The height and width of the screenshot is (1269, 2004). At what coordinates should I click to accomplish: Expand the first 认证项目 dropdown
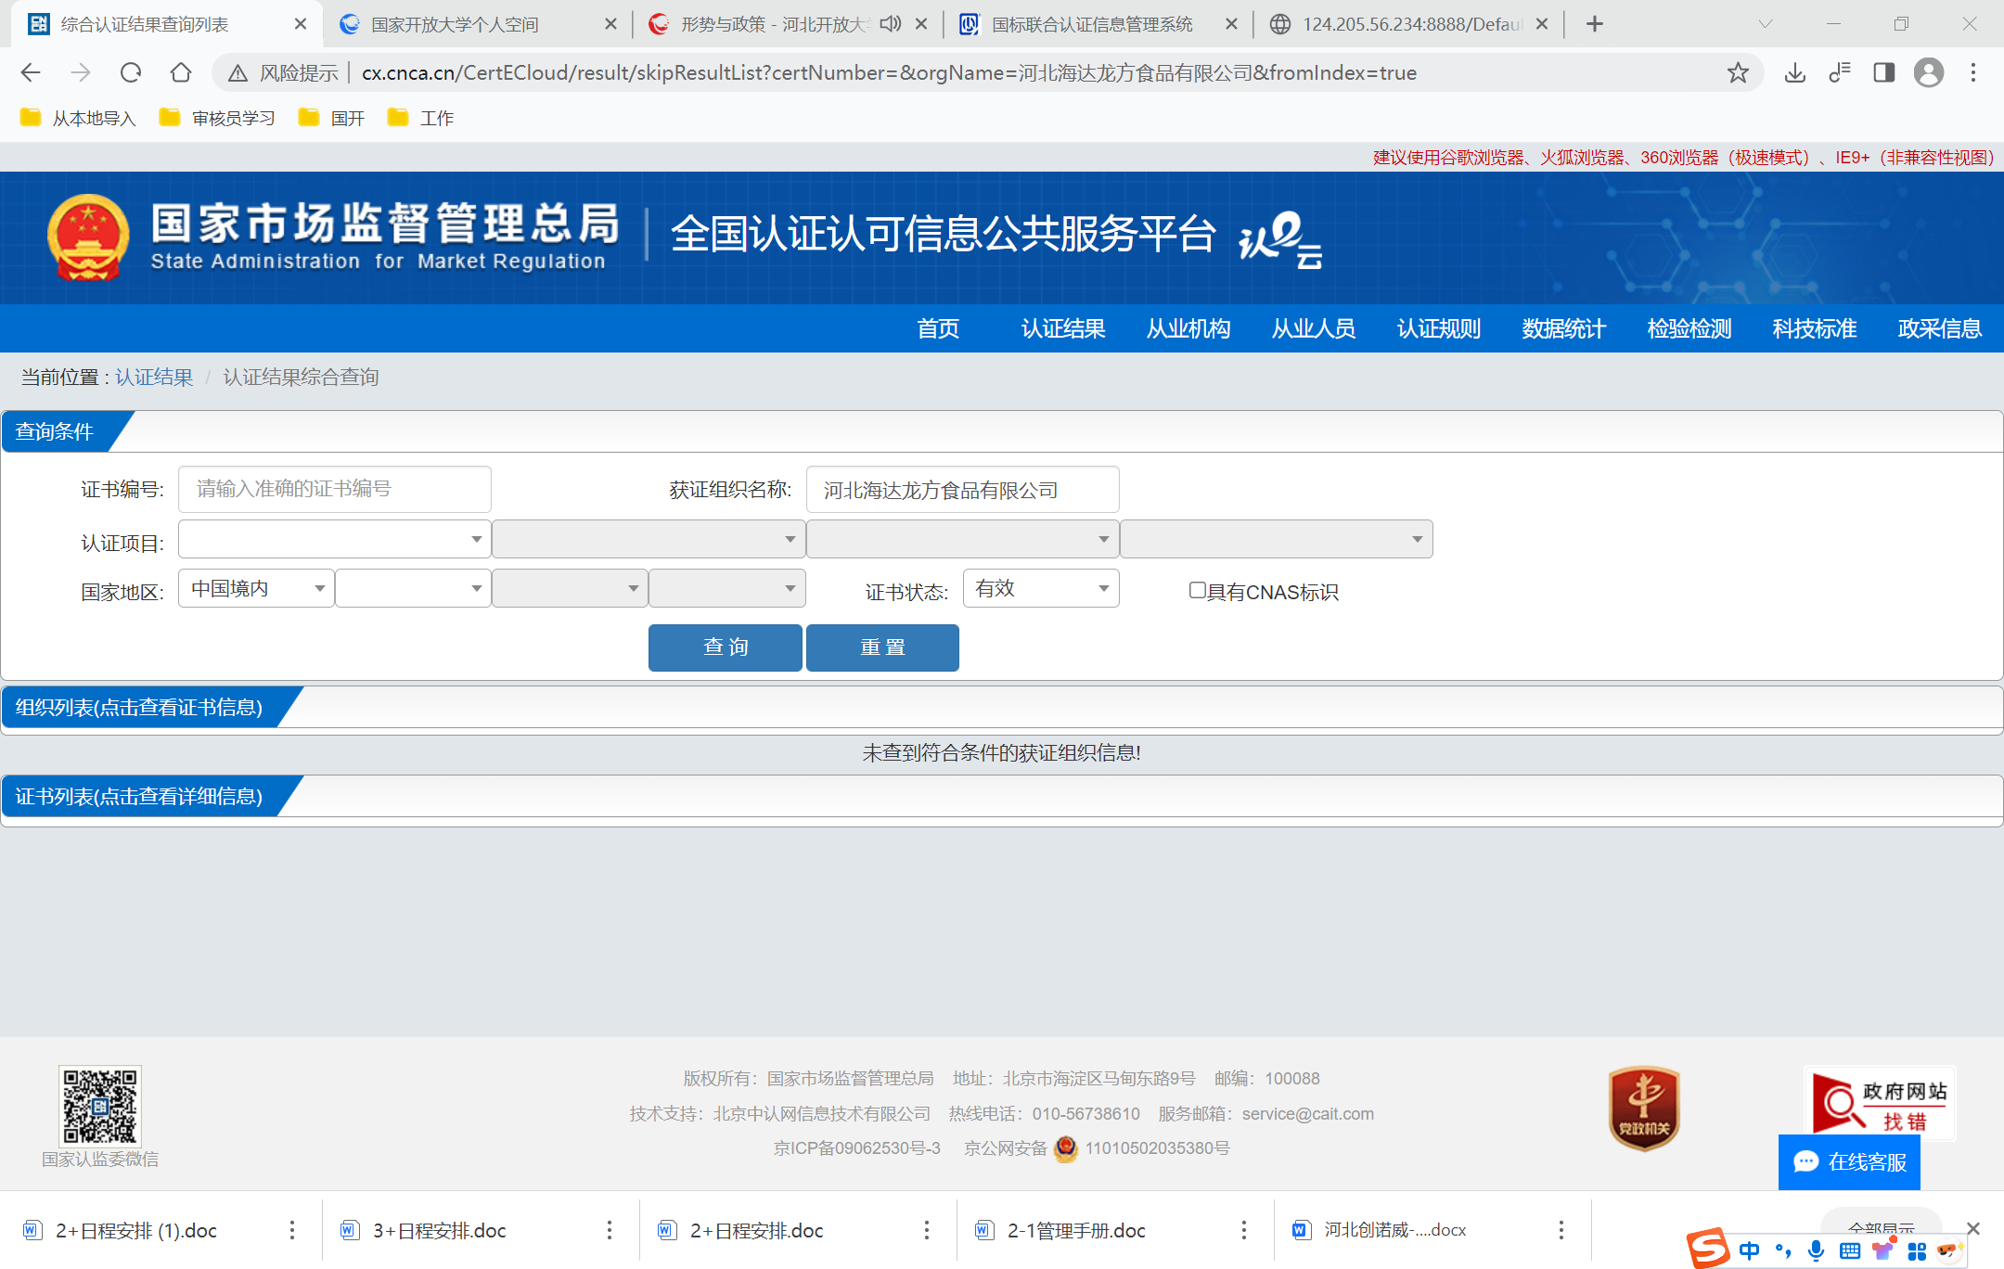tap(334, 539)
